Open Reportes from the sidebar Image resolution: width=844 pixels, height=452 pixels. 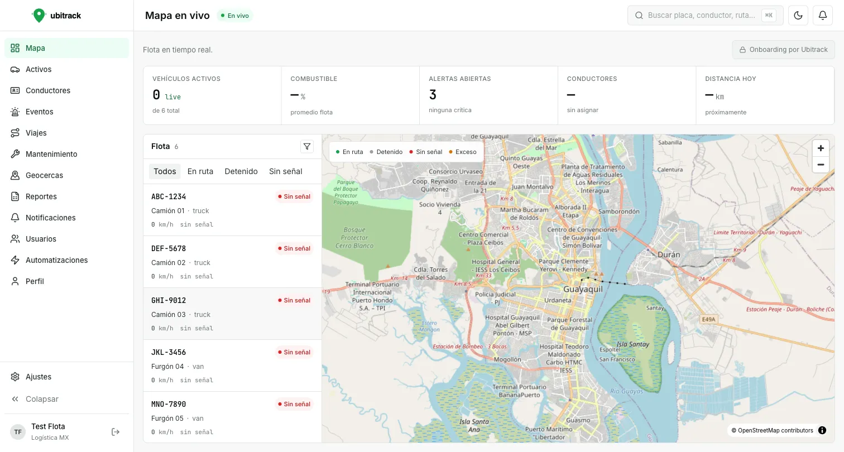click(x=66, y=196)
